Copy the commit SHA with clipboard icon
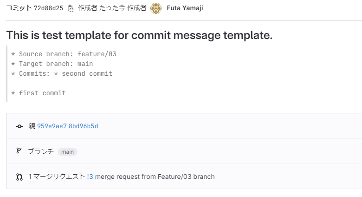Screen dimensions: 362x197 (71, 8)
